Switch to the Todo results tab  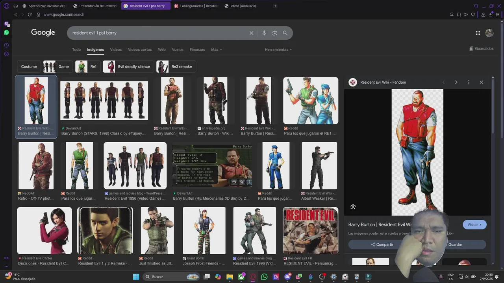pyautogui.click(x=76, y=50)
